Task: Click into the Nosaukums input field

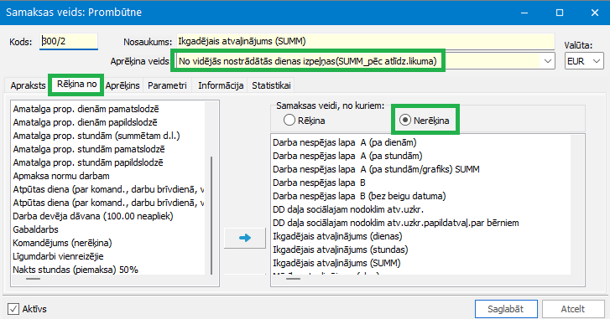Action: click(365, 41)
